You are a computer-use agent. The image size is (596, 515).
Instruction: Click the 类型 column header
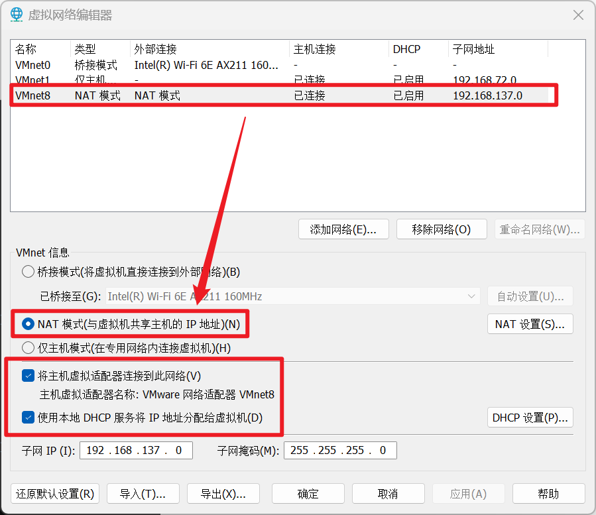tap(100, 49)
